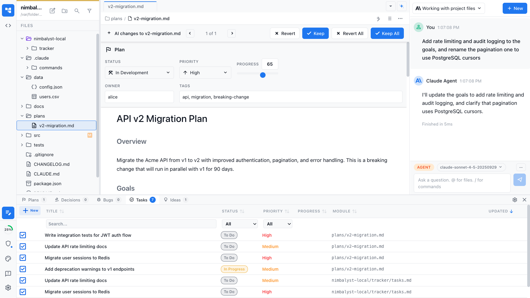Click the feedback speech bubble icon
Screen dimensions: 530x298
[8, 273]
